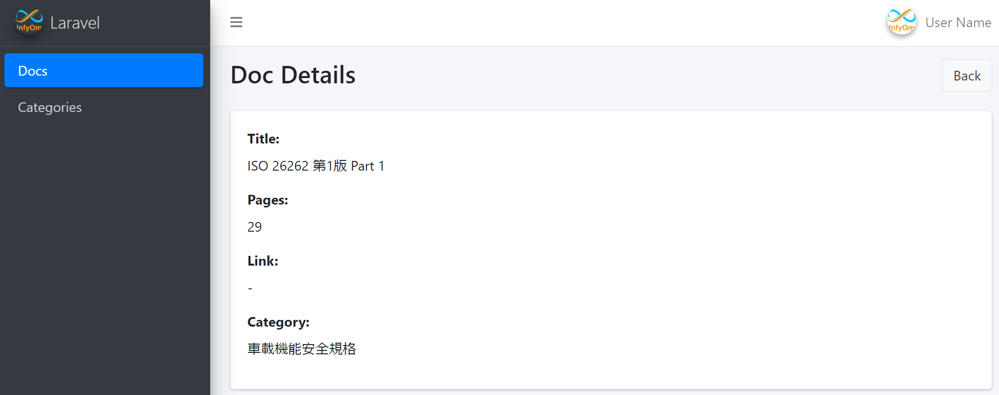
Task: Click the page count value 29
Action: point(254,227)
